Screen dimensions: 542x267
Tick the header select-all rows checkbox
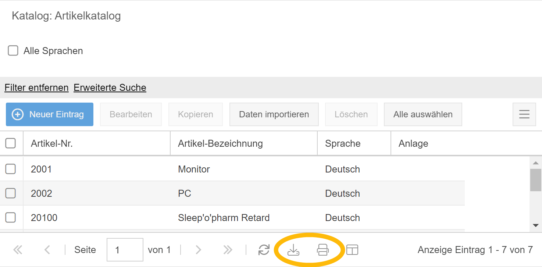(x=11, y=143)
